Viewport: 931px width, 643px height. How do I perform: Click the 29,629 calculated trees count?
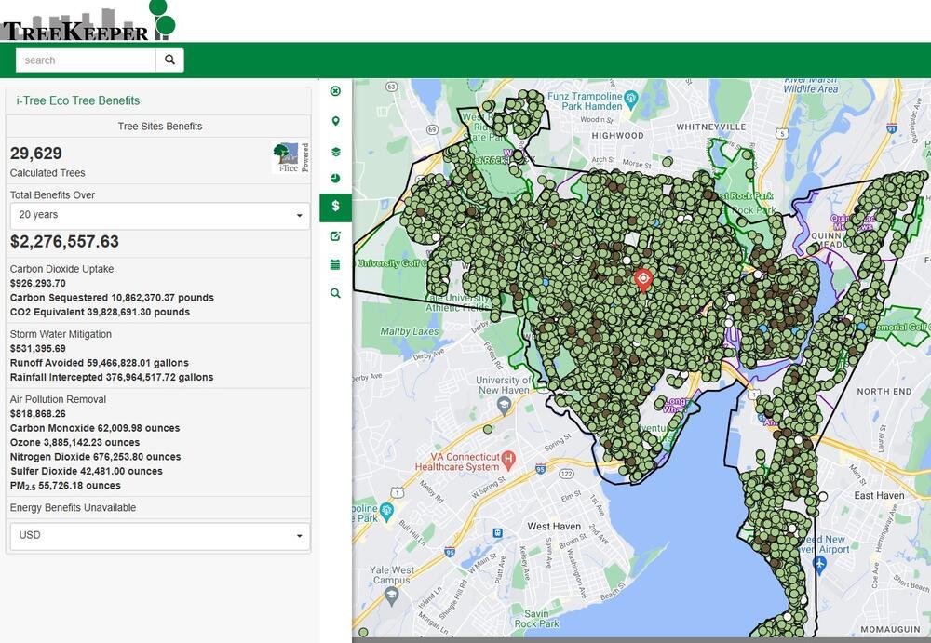(36, 154)
